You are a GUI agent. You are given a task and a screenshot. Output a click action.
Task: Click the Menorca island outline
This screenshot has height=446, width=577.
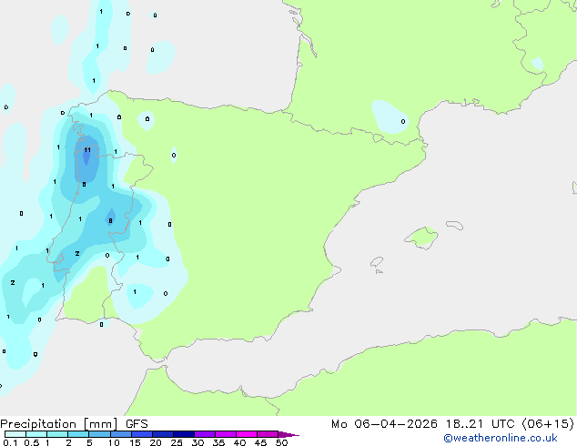click(x=454, y=225)
